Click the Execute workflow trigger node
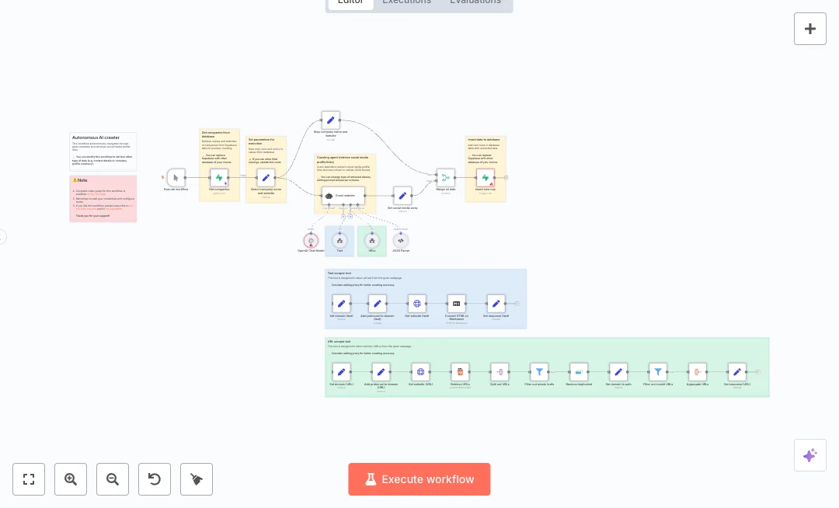839x508 pixels. point(176,178)
